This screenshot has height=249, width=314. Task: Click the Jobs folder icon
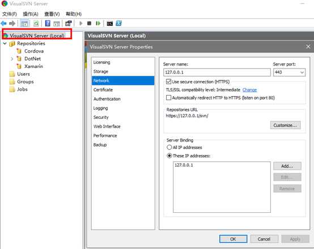[x=12, y=89]
